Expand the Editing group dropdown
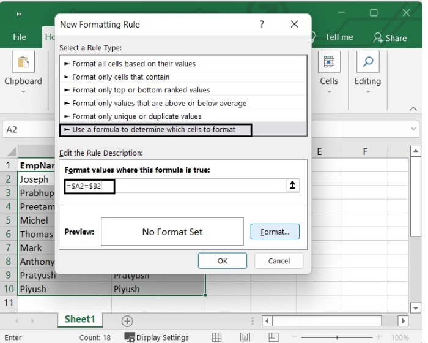428x343 pixels. (x=367, y=92)
